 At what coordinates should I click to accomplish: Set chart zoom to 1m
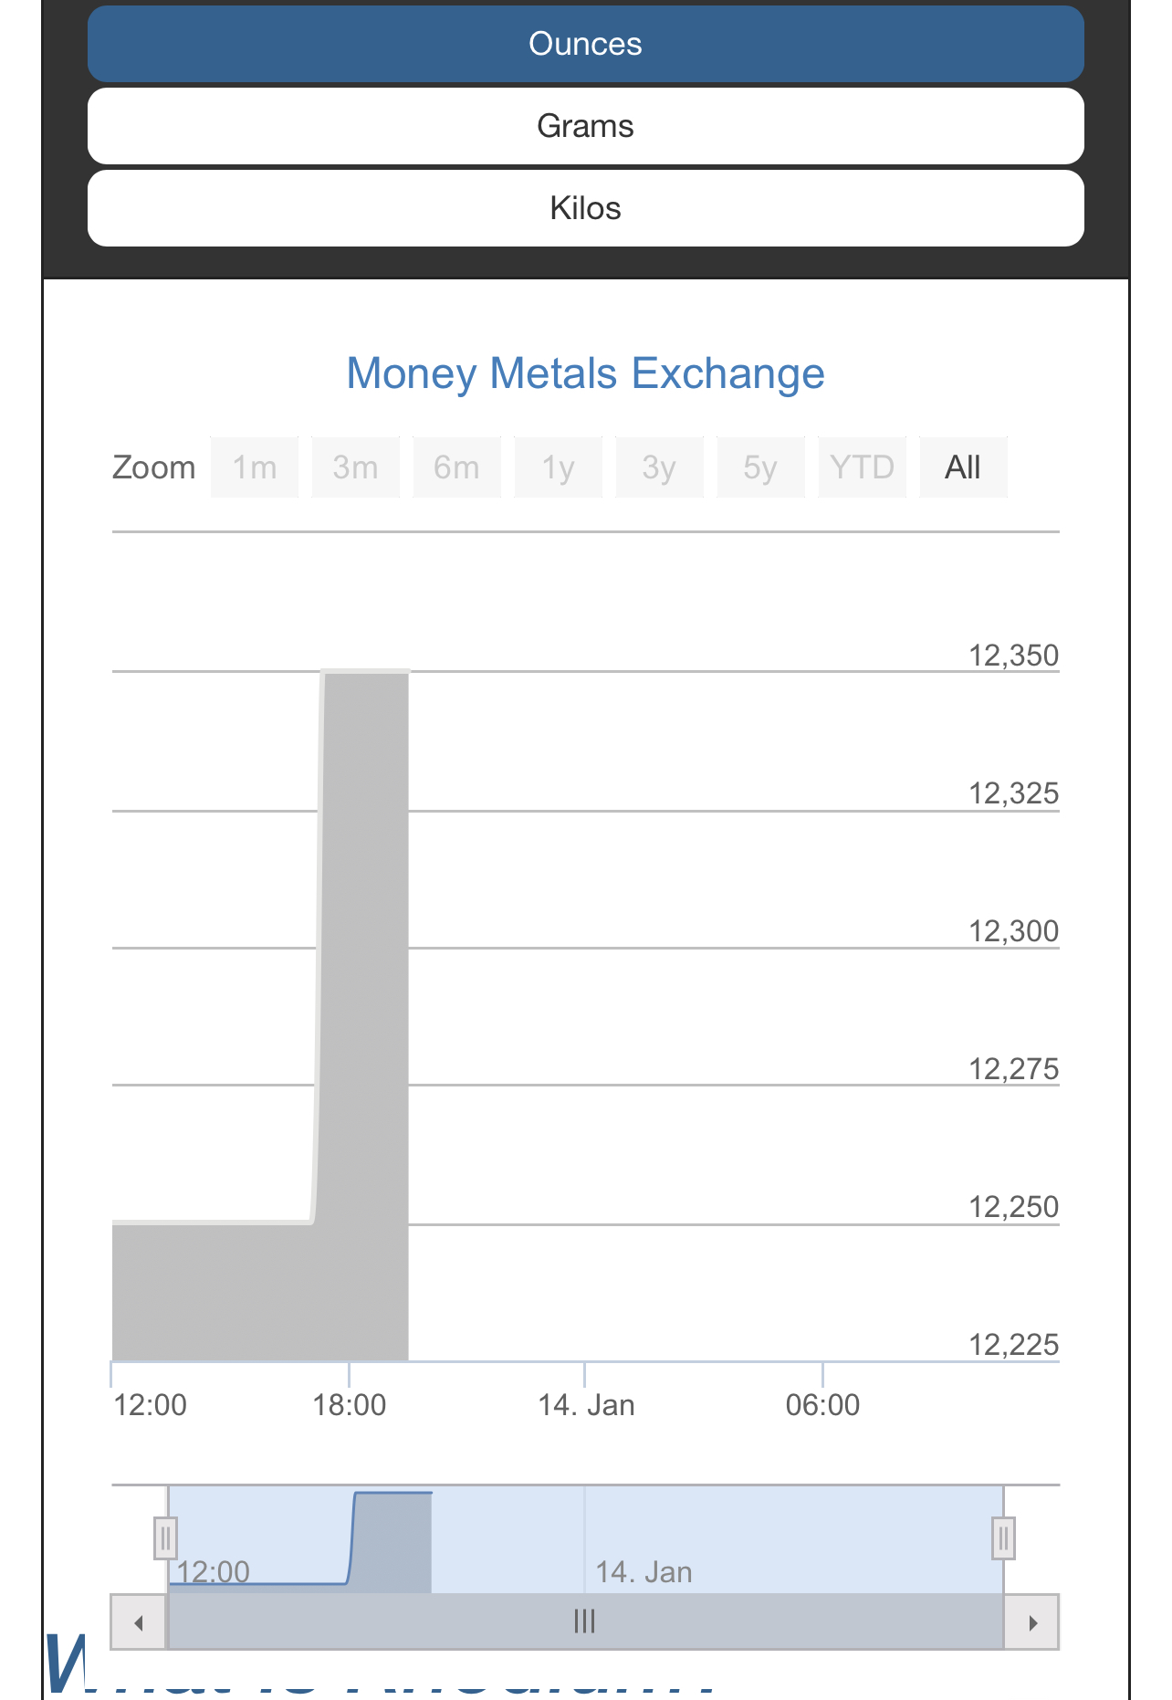[255, 467]
